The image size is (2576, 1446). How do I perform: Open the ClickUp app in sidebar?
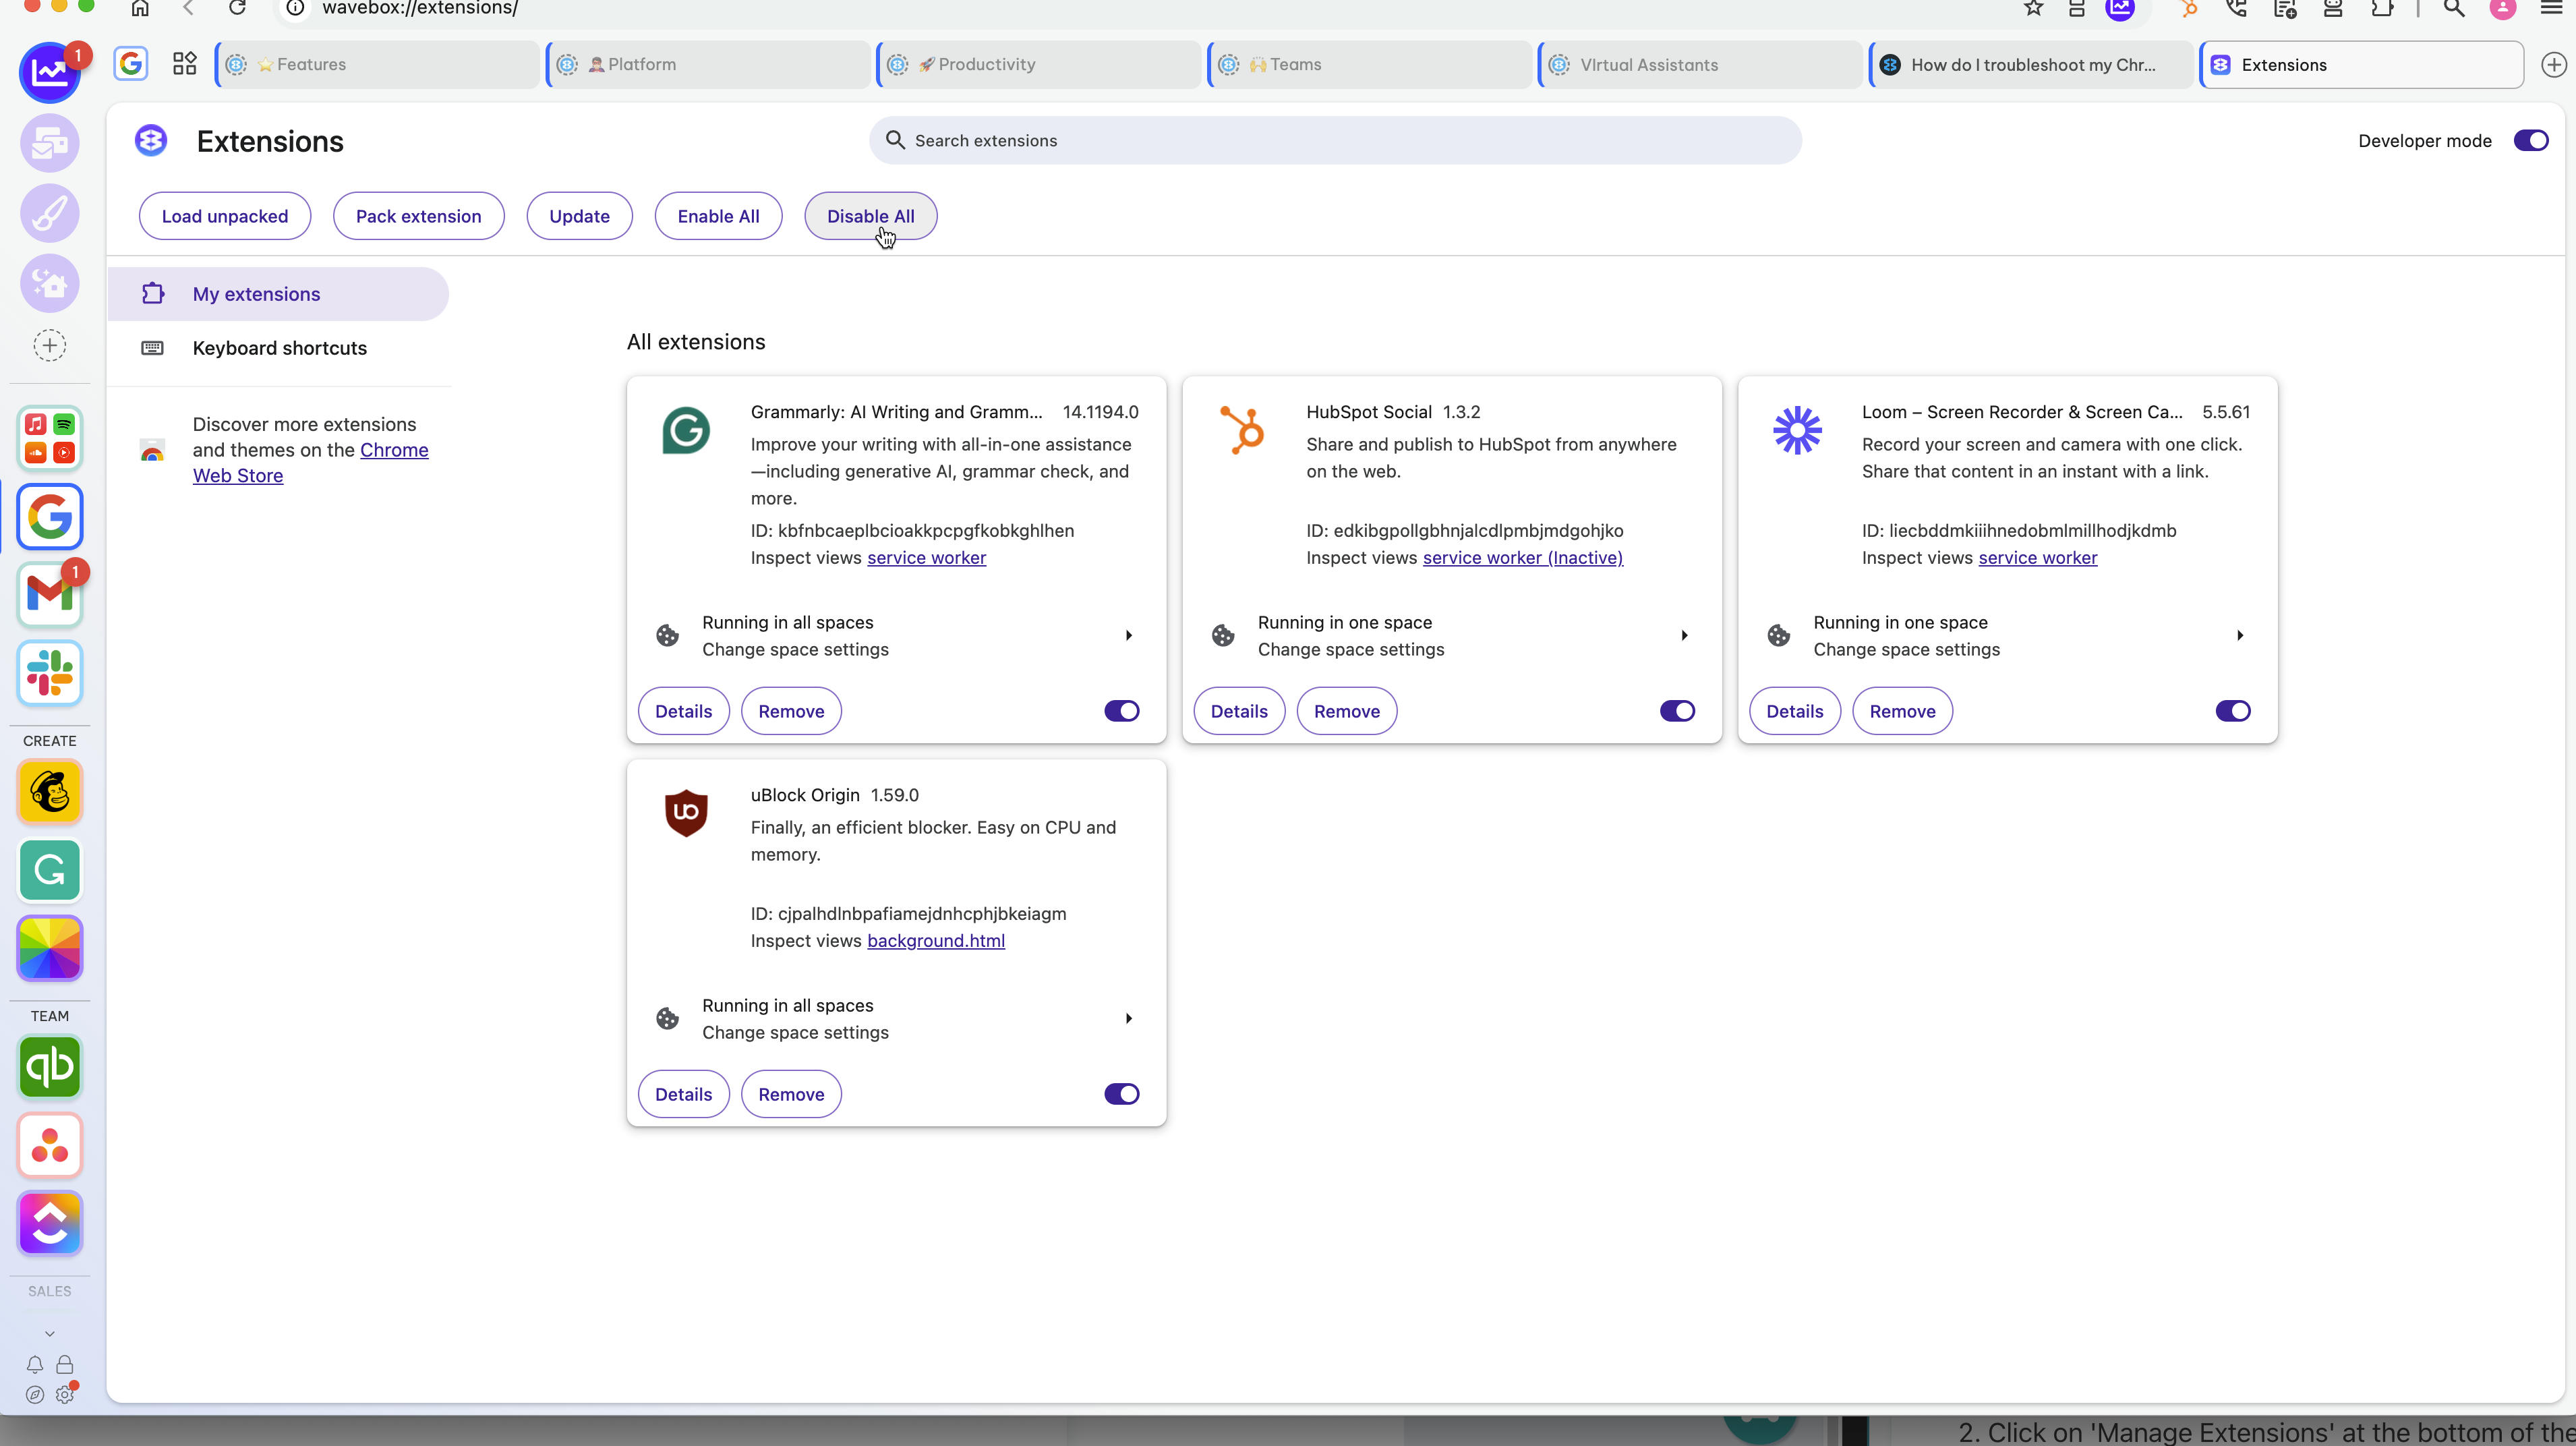coord(49,1223)
